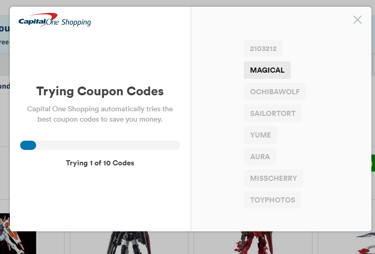Image resolution: width=375 pixels, height=254 pixels.
Task: Select the MISSCHERRY coupon code
Action: tap(273, 178)
